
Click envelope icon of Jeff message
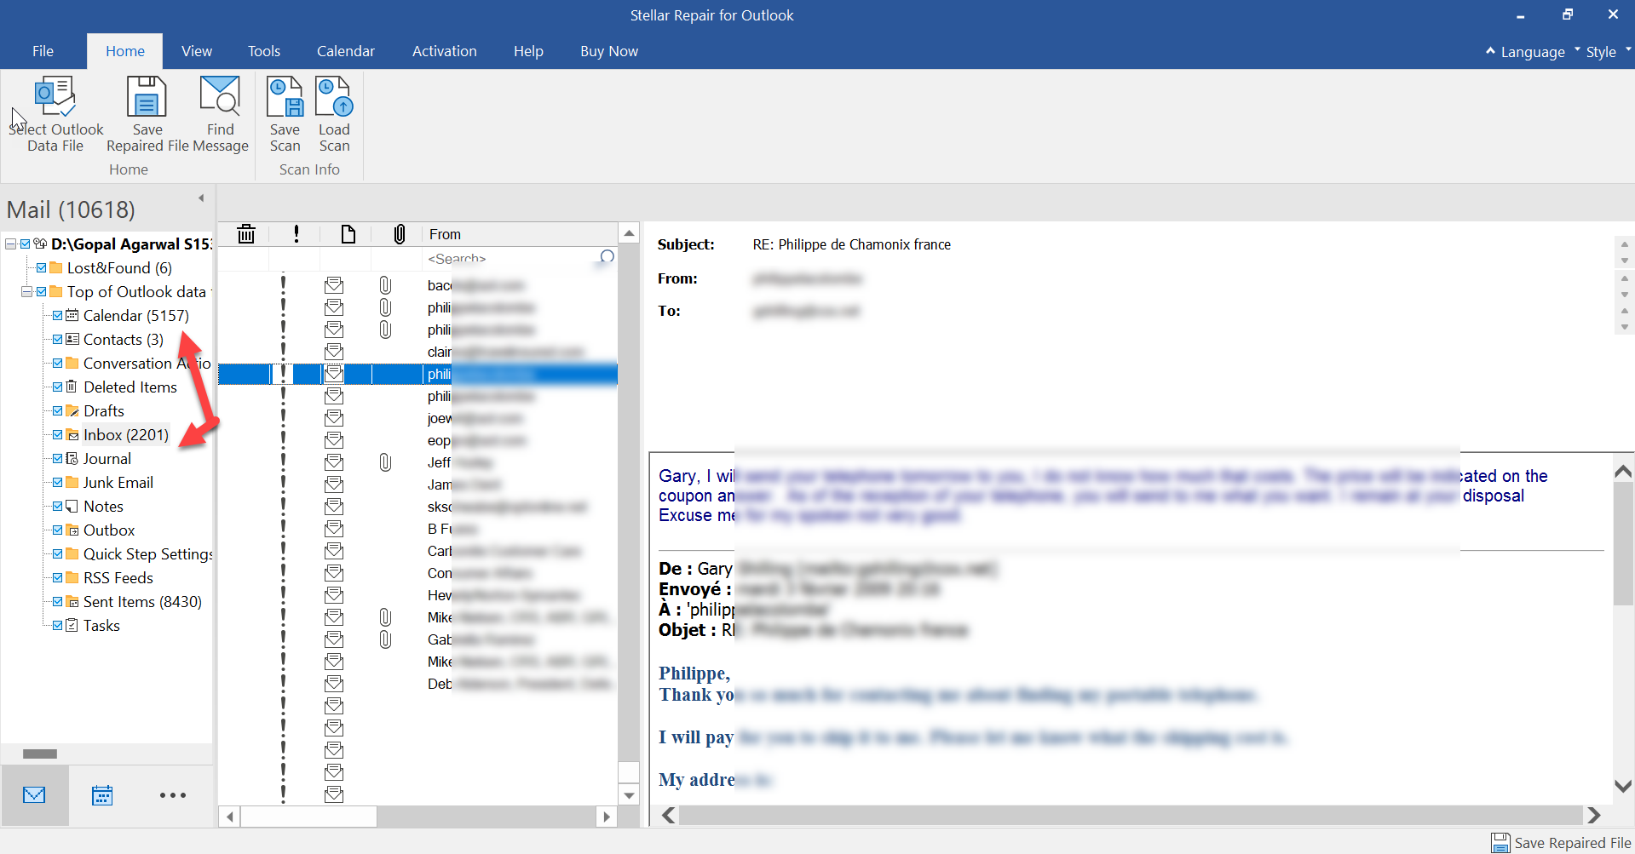pos(334,462)
